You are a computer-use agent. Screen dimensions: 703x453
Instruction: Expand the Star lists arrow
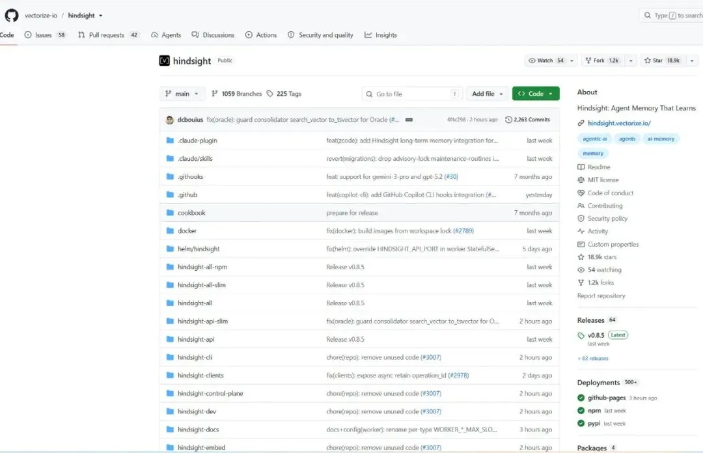pyautogui.click(x=692, y=61)
